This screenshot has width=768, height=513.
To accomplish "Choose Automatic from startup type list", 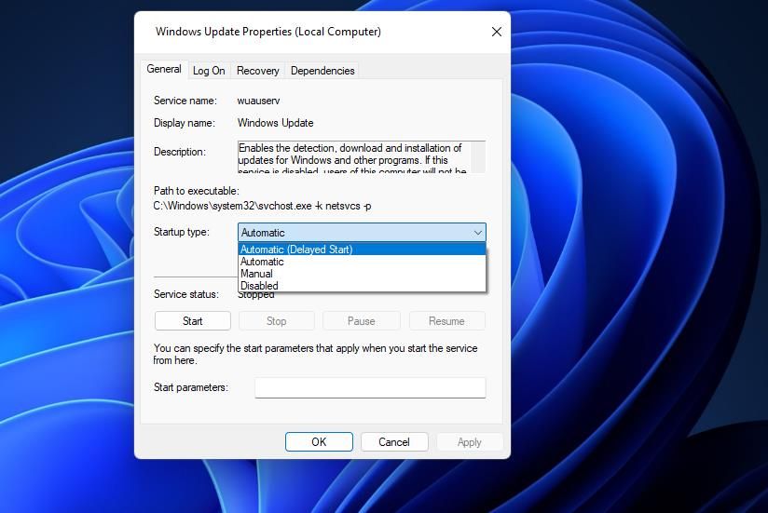I will click(x=362, y=262).
